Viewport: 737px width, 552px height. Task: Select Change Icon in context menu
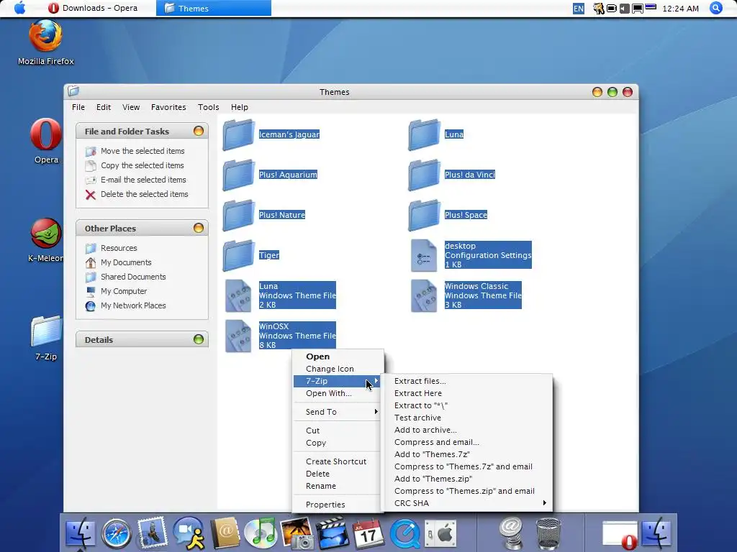tap(337, 369)
